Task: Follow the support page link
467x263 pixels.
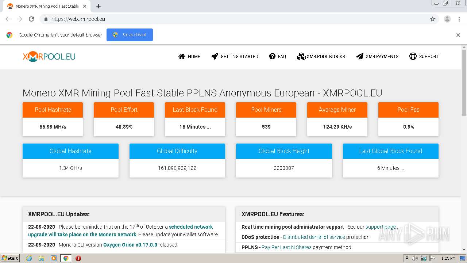Action: (381, 227)
